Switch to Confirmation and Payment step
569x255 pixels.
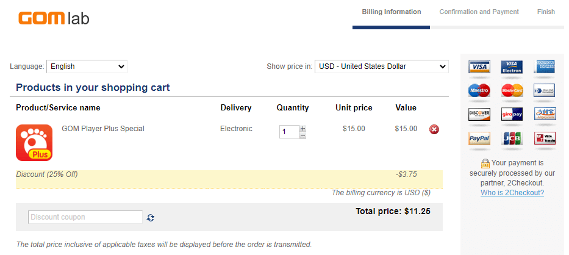479,12
